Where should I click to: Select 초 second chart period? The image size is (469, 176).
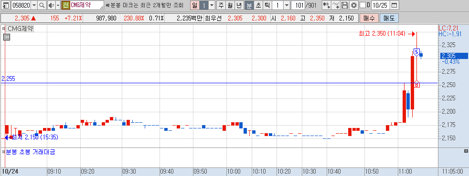coord(258,5)
